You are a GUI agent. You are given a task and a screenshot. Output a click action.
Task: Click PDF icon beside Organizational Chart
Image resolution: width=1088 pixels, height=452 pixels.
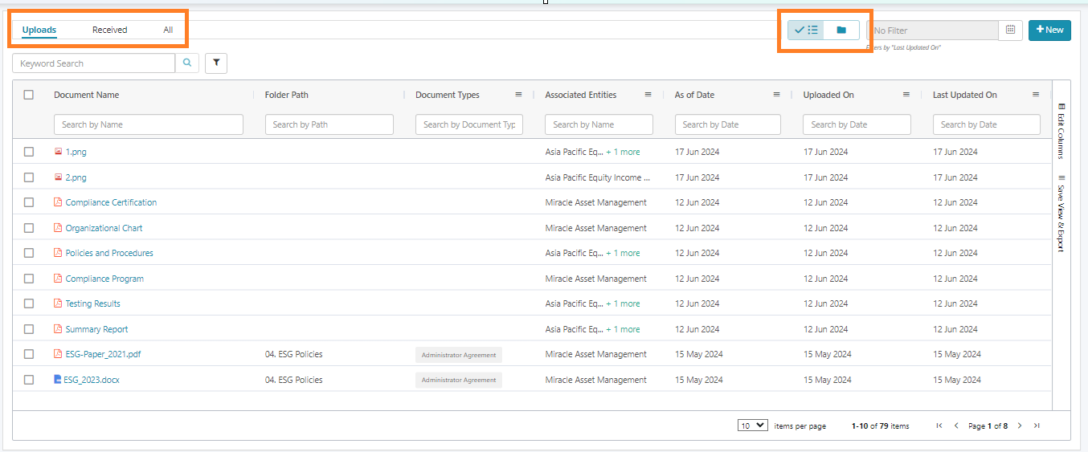click(58, 228)
